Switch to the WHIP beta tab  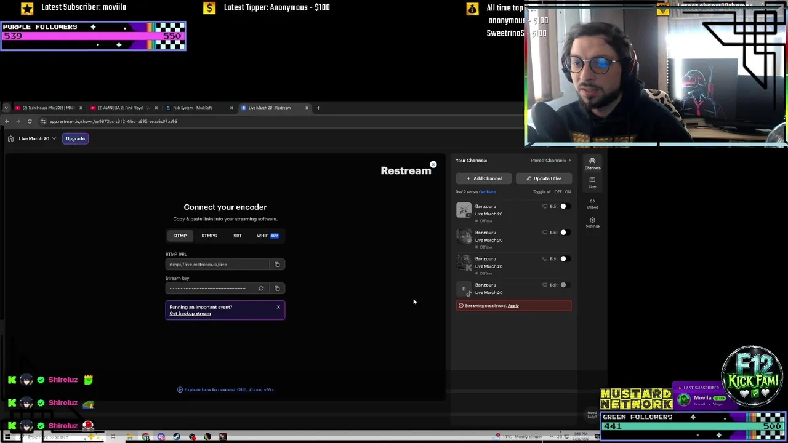267,236
